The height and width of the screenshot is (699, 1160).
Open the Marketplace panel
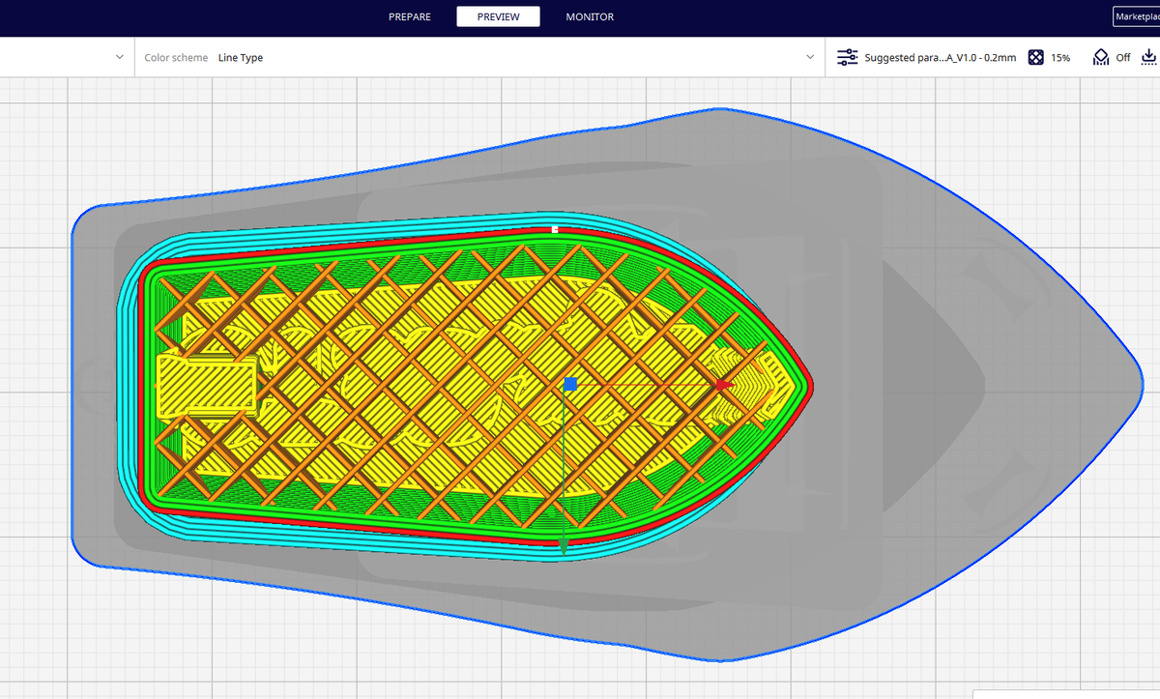[1139, 16]
